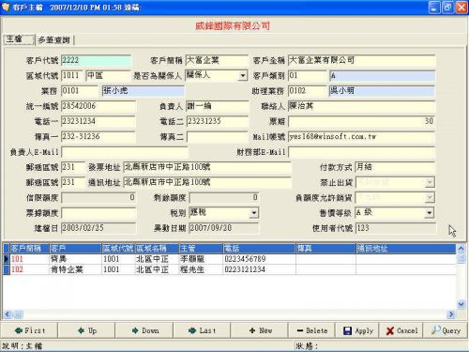The width and height of the screenshot is (469, 352).
Task: Select grid row for customer 102
Action: [x=229, y=269]
